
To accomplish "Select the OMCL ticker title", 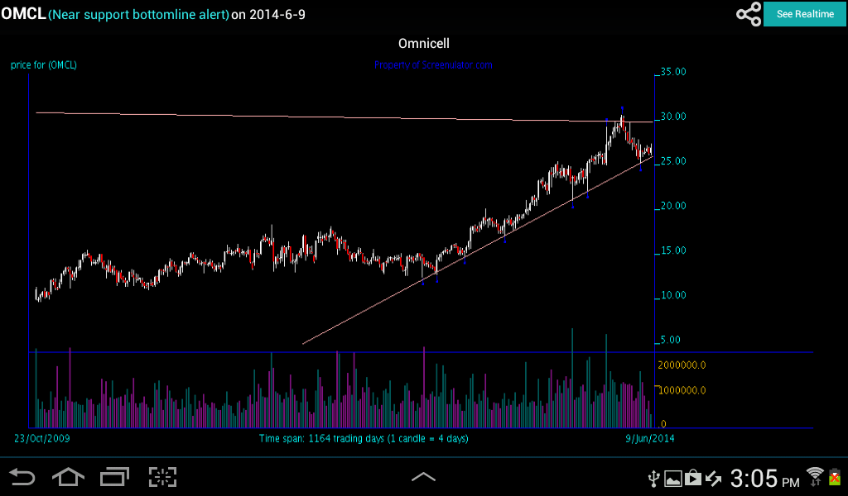I will 23,13.
